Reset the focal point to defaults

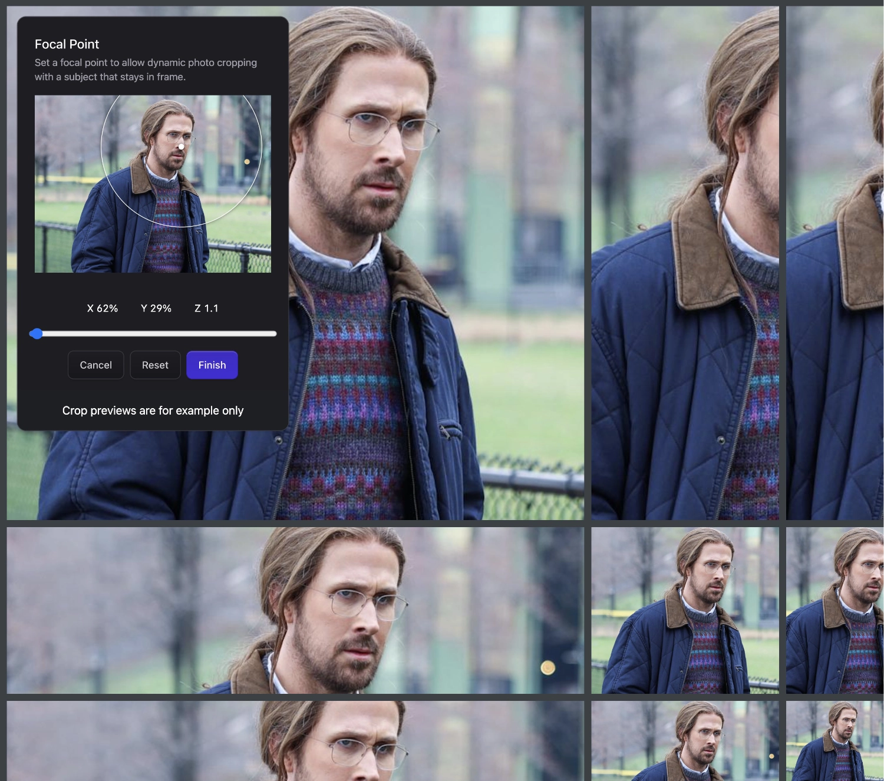(x=155, y=365)
